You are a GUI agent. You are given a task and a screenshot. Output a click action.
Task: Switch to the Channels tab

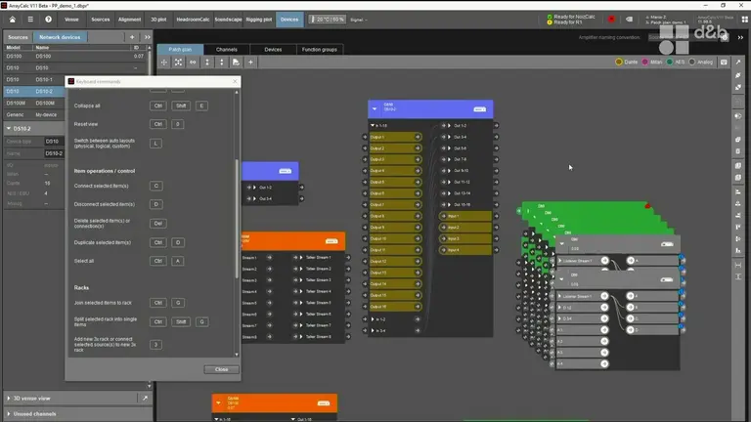point(227,49)
